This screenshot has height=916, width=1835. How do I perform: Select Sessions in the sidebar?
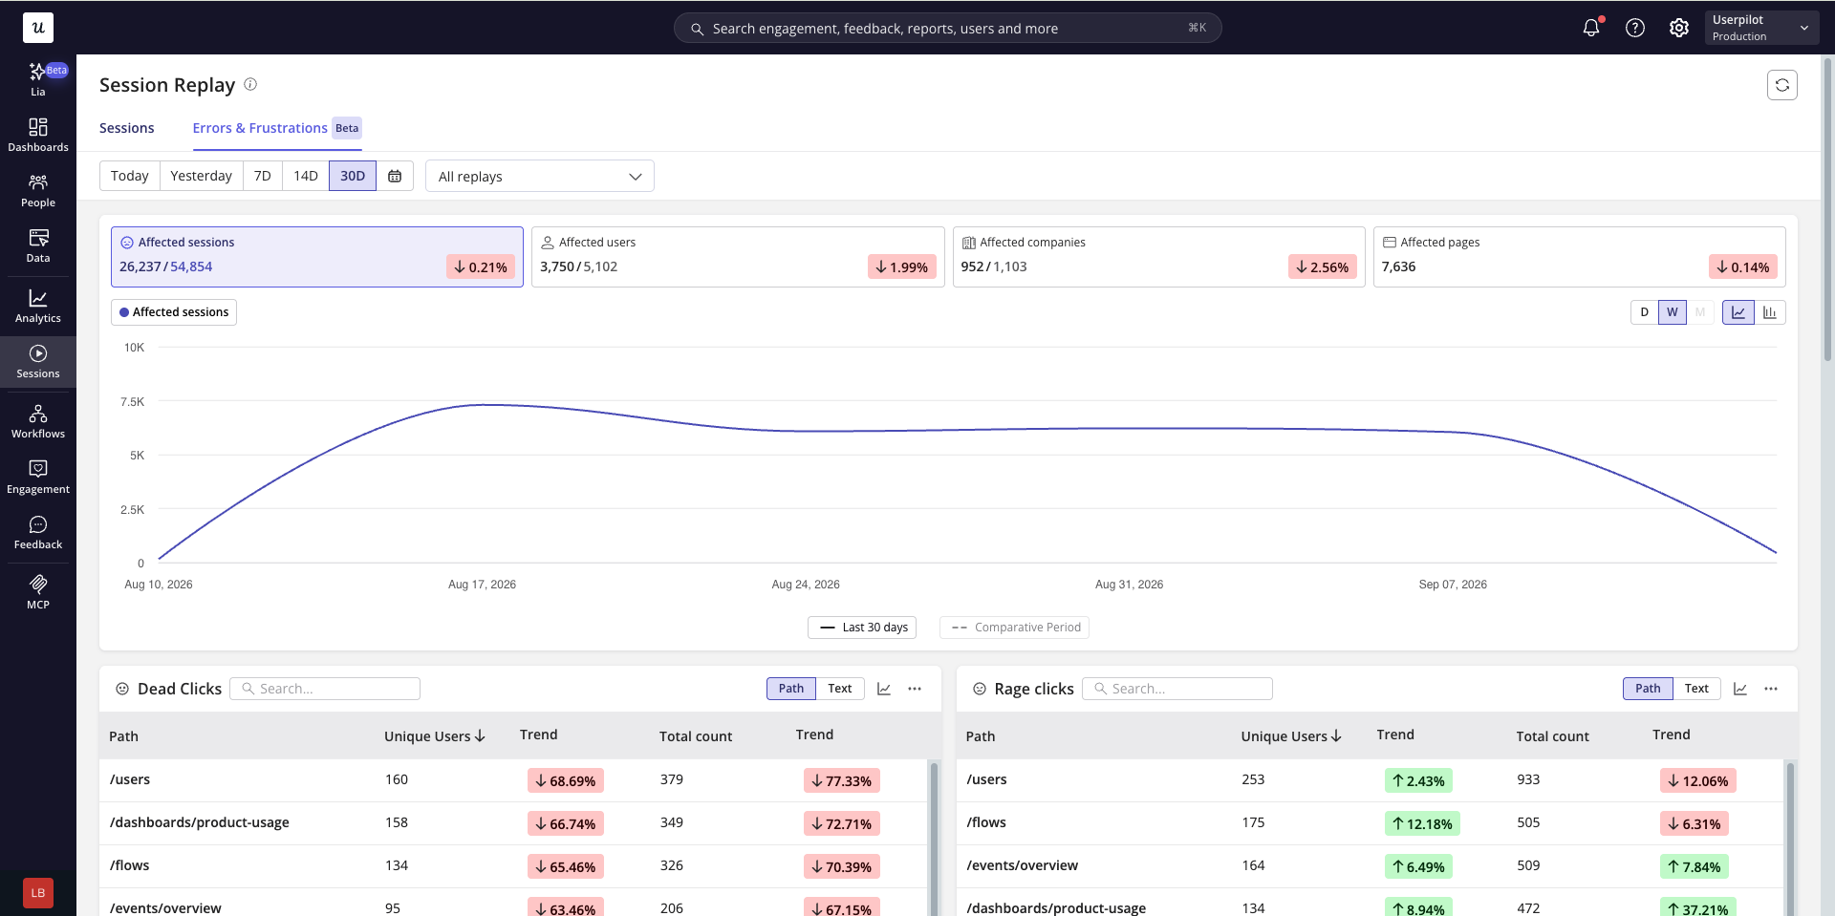(38, 362)
